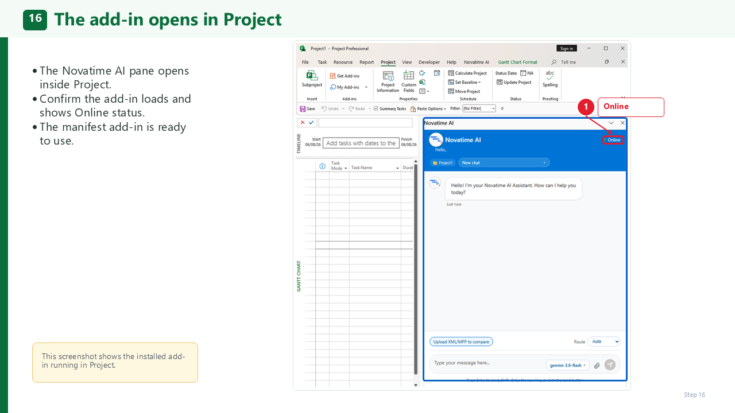Click the Online status badge
Viewport: 735px width, 413px height.
click(613, 140)
